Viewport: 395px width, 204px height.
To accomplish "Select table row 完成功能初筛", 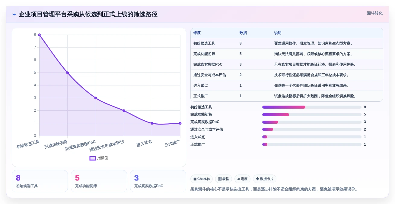I will 287,54.
